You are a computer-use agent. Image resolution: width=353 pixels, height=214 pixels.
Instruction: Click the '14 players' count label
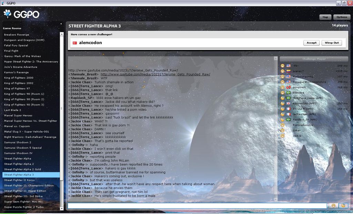[340, 26]
